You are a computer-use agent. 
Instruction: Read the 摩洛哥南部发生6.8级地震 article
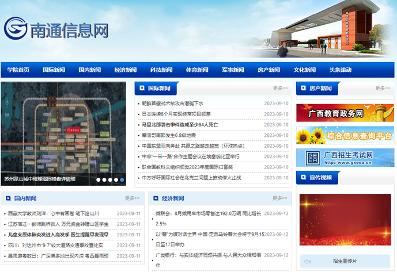click(169, 135)
